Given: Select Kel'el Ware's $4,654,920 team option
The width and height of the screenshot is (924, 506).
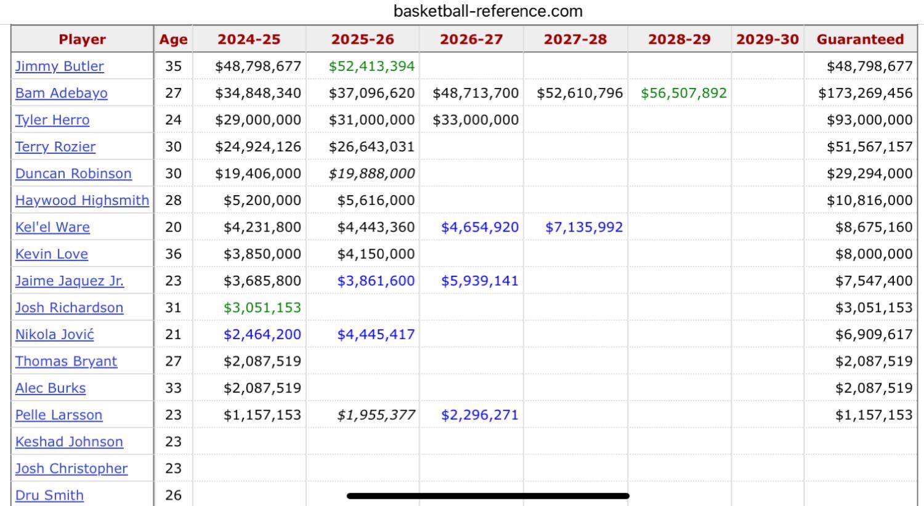Looking at the screenshot, I should [480, 227].
